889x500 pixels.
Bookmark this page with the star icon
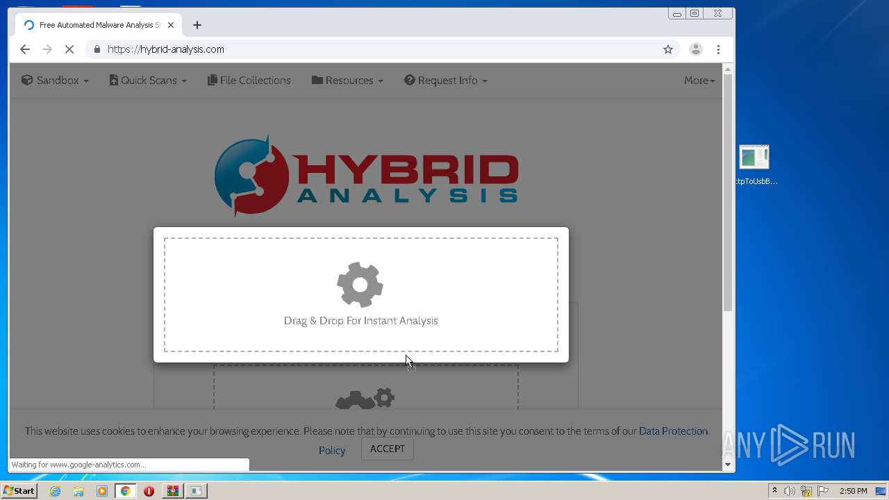(668, 49)
